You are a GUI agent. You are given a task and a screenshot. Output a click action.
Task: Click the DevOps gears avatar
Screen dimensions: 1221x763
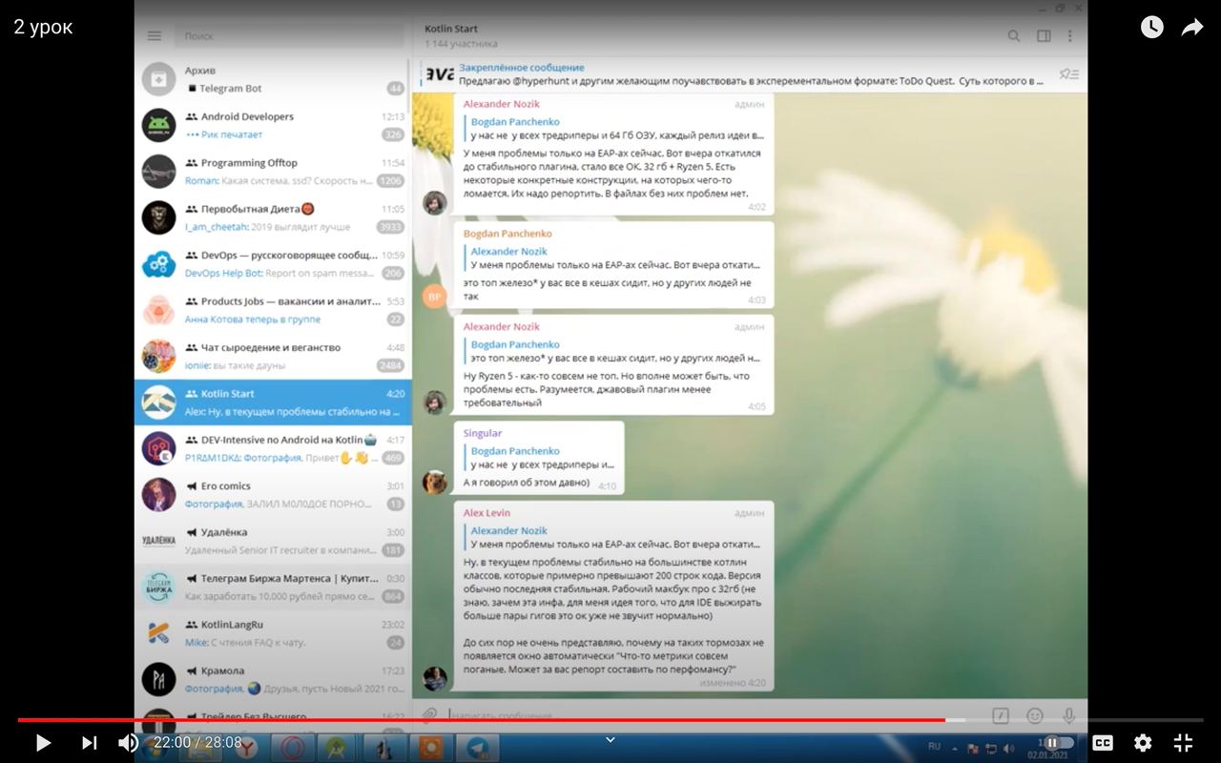click(159, 263)
